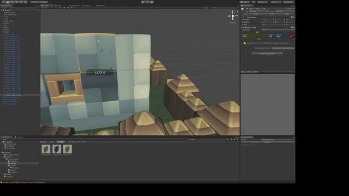Image resolution: width=349 pixels, height=196 pixels.
Task: Click the GameObject name field in Inspector
Action: tap(267, 9)
